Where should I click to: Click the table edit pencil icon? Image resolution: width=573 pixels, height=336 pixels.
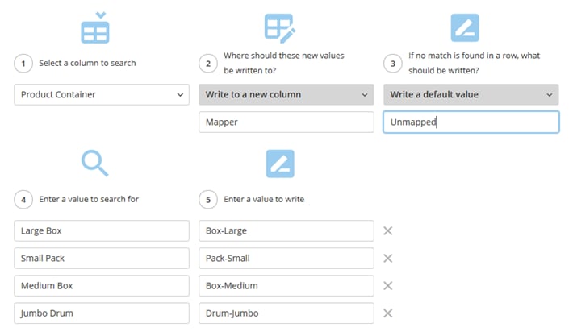click(x=280, y=28)
